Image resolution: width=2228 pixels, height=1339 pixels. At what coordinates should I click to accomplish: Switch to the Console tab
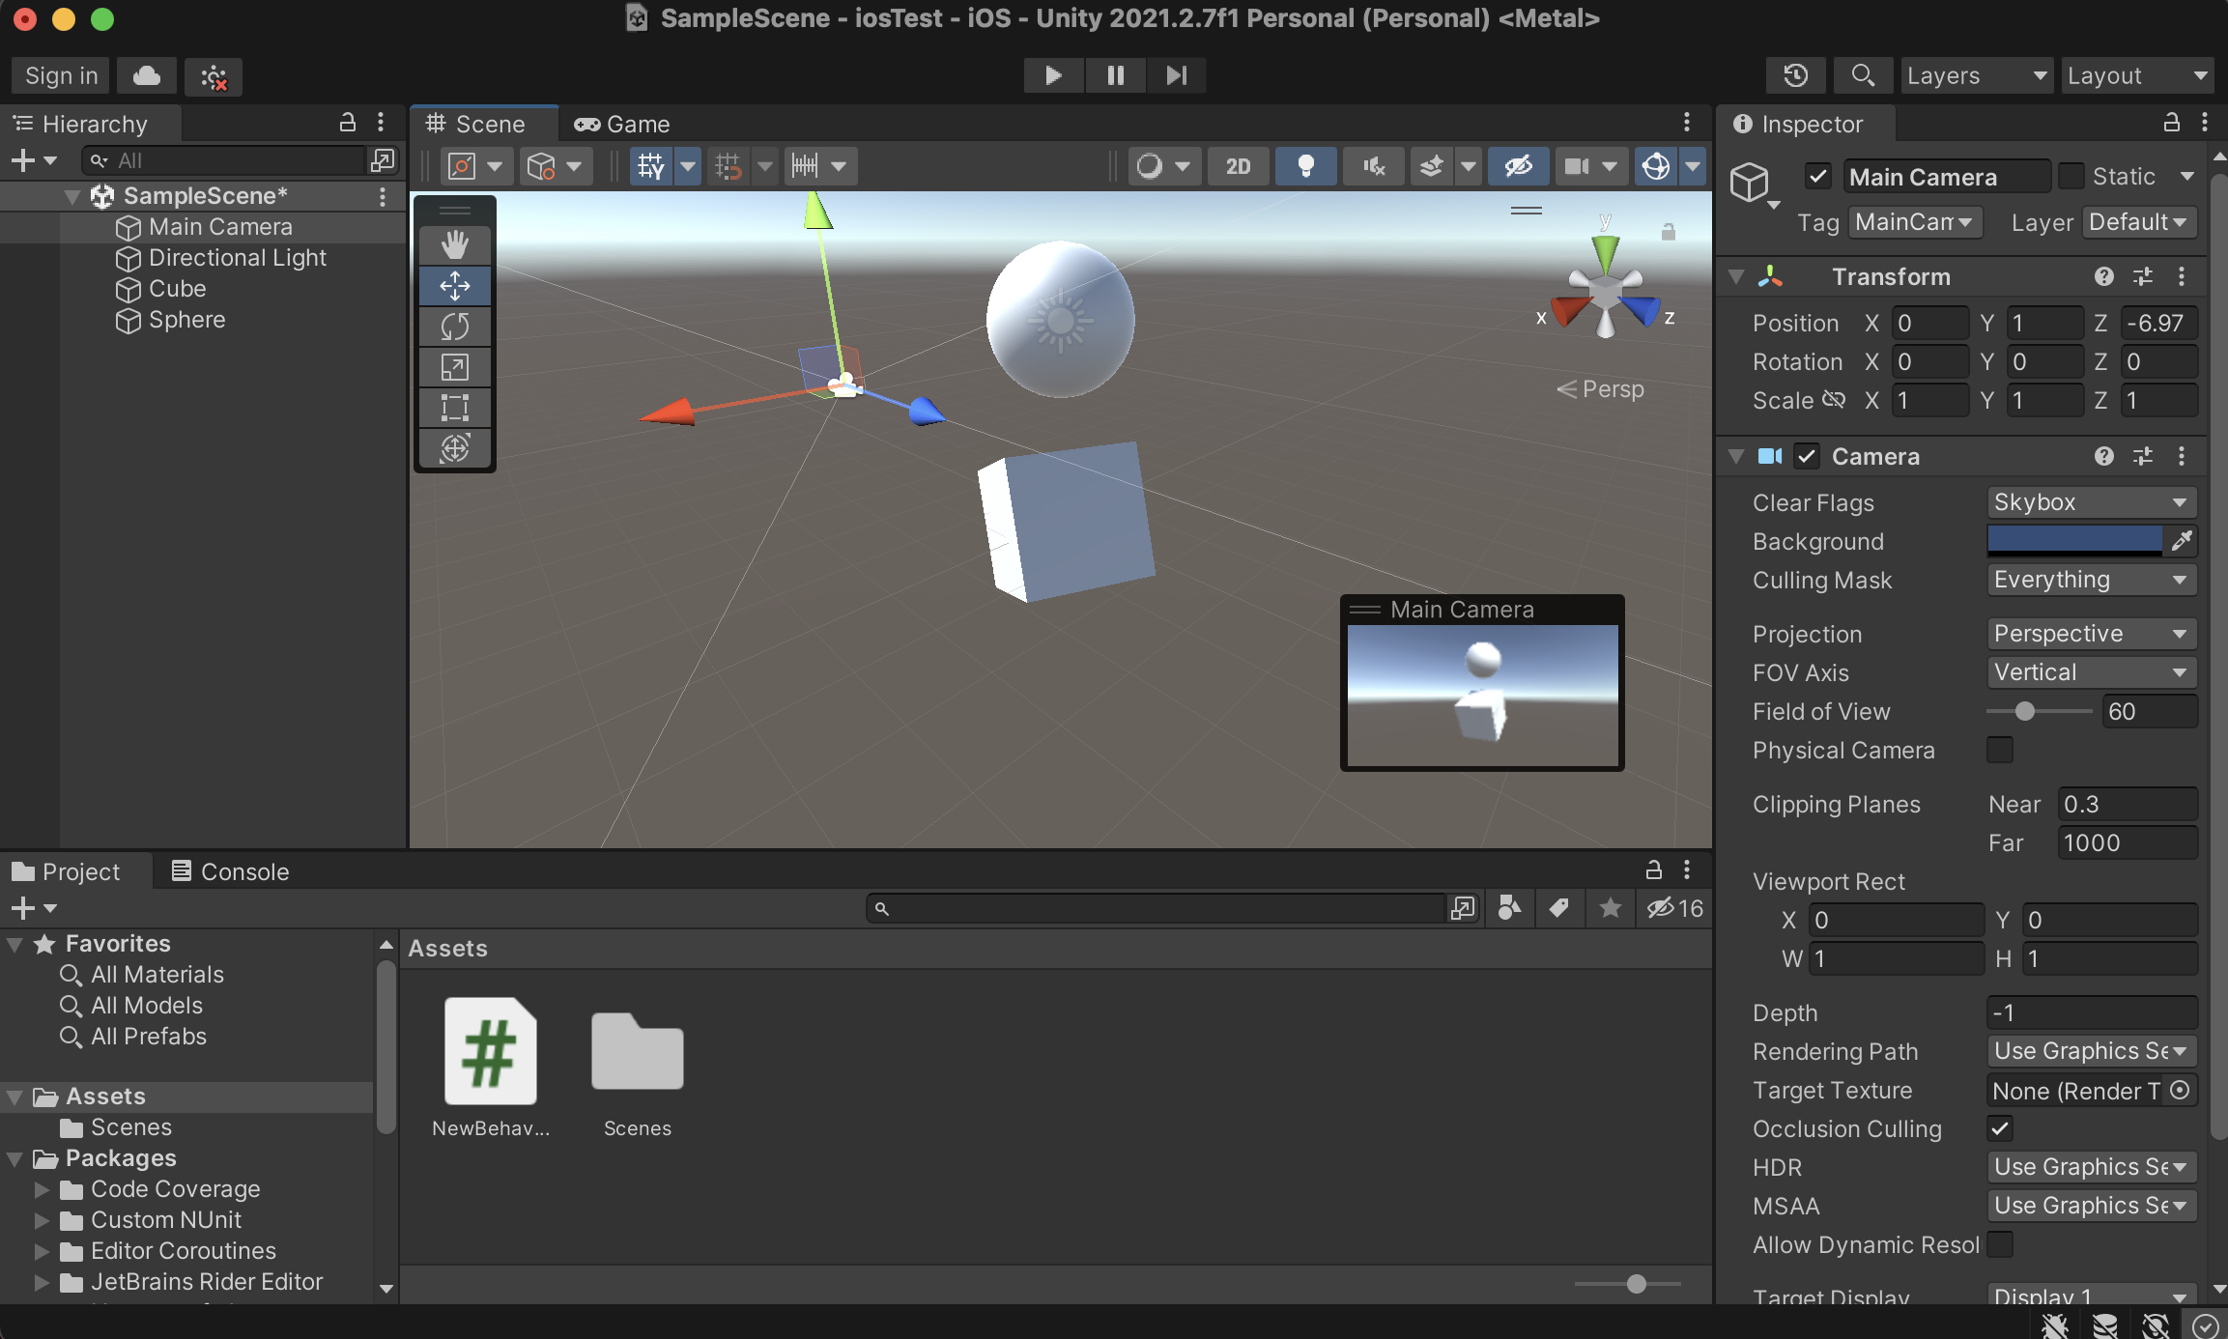[230, 871]
